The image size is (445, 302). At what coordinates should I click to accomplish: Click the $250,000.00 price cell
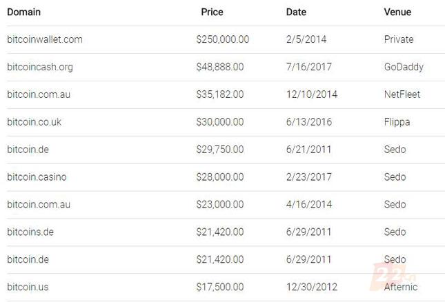(x=222, y=39)
